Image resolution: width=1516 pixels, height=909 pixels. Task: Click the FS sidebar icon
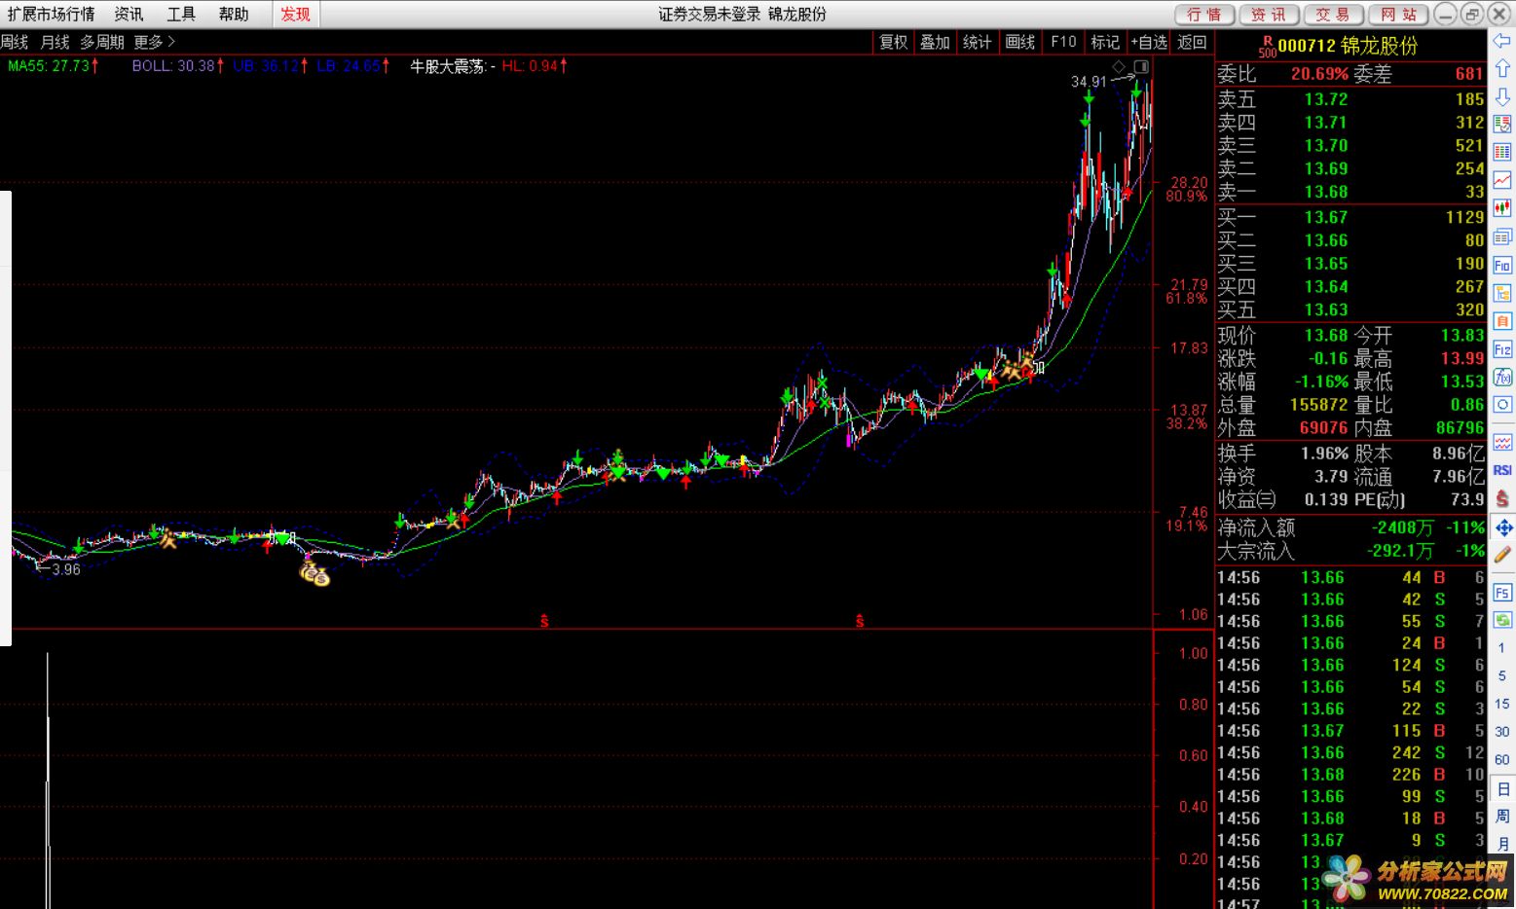1502,592
